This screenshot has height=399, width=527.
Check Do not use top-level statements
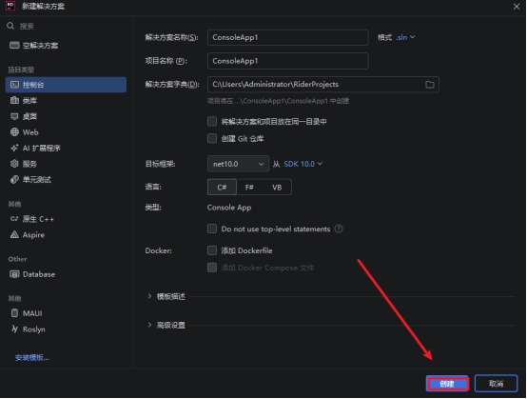pos(212,229)
